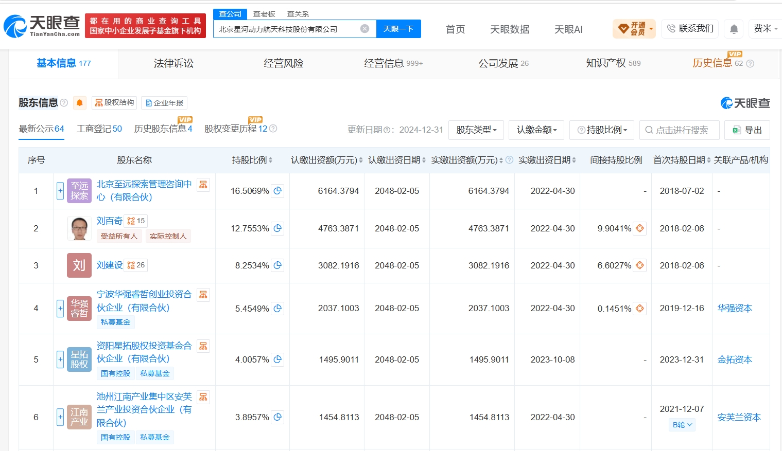Click the TianYanCha logo

42,26
